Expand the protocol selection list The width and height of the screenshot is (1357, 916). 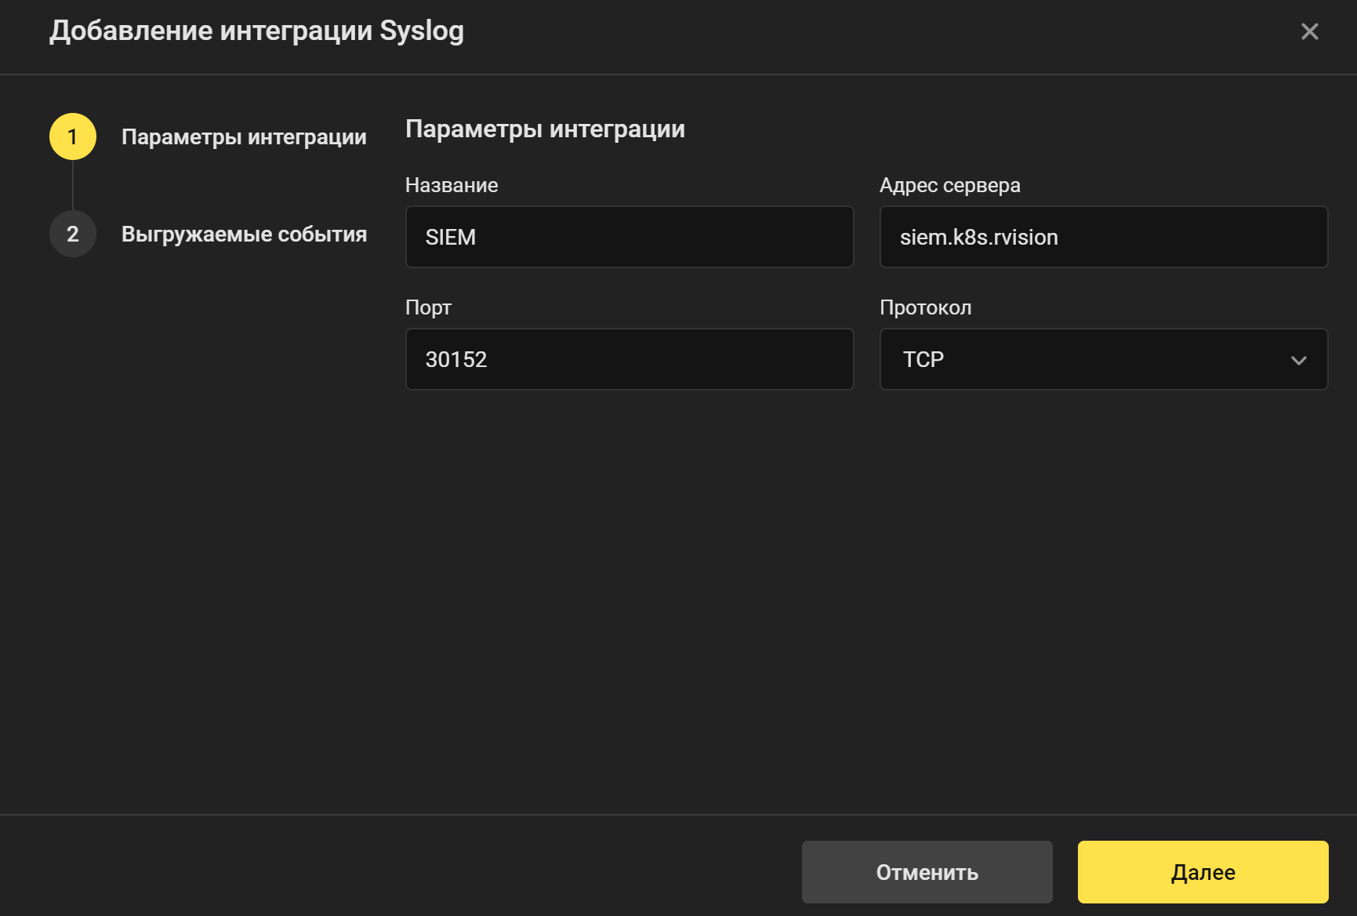[1103, 359]
